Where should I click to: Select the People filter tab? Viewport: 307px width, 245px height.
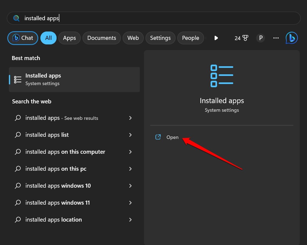pos(190,38)
